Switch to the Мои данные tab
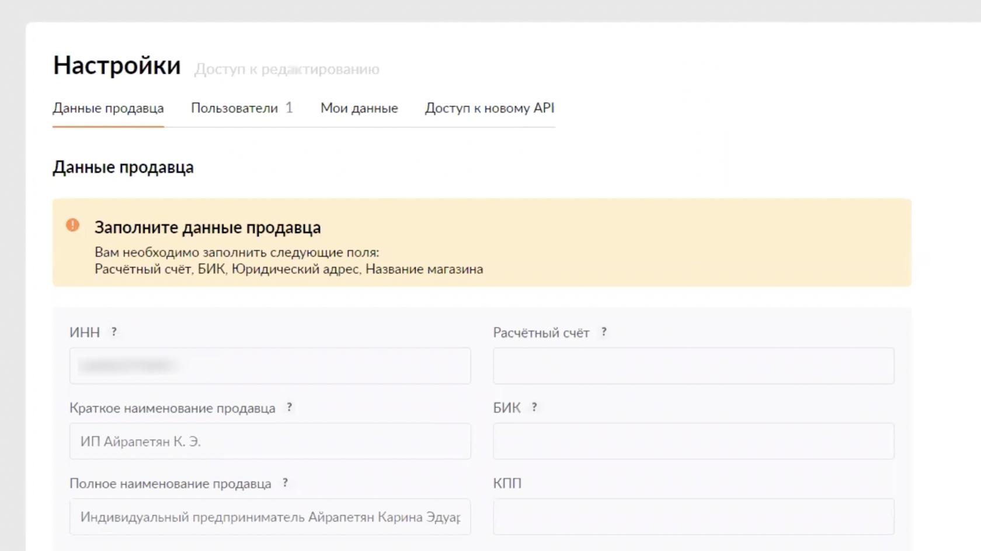This screenshot has height=551, width=981. coord(359,108)
